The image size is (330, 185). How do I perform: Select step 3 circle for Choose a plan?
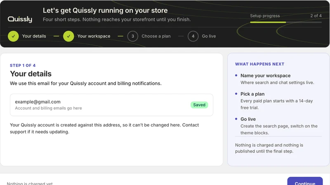point(132,36)
